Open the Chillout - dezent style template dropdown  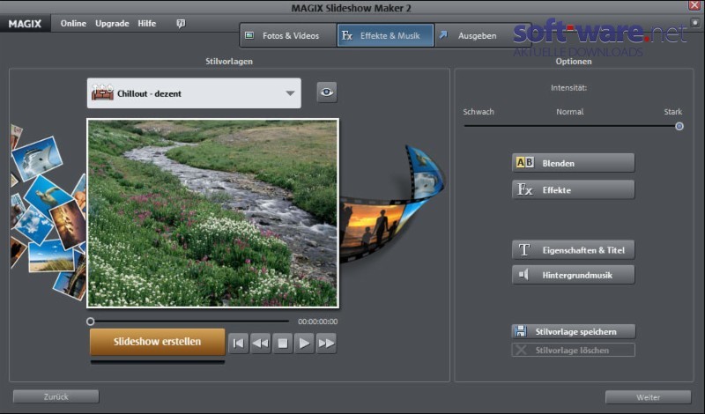(x=194, y=93)
